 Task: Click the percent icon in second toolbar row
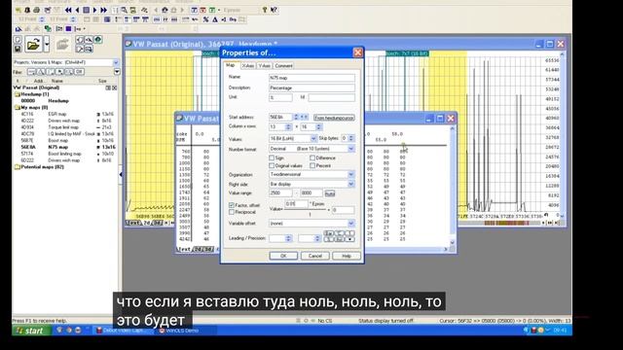point(205,19)
